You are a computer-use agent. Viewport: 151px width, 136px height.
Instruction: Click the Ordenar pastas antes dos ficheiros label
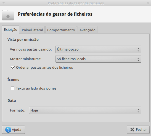(44, 68)
